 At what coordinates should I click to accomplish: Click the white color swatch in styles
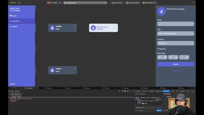(x=143, y=103)
